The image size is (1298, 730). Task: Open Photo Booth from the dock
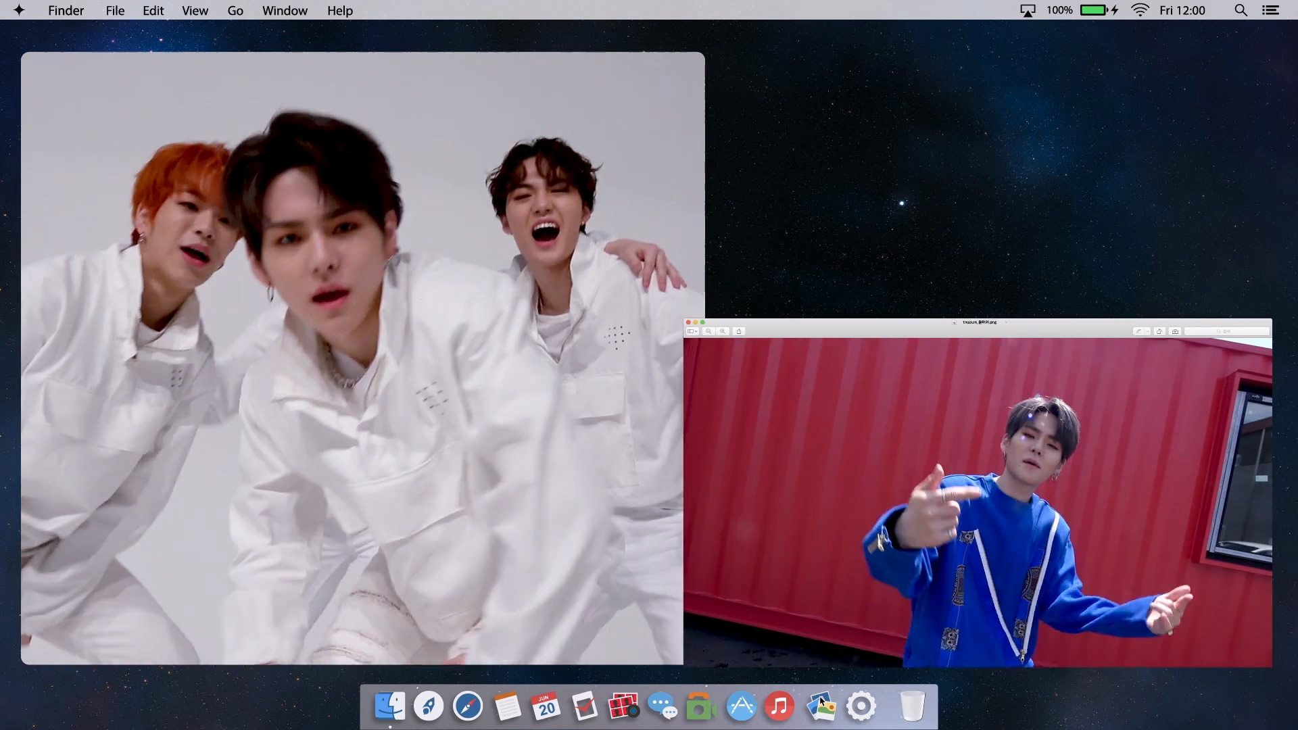coord(623,706)
